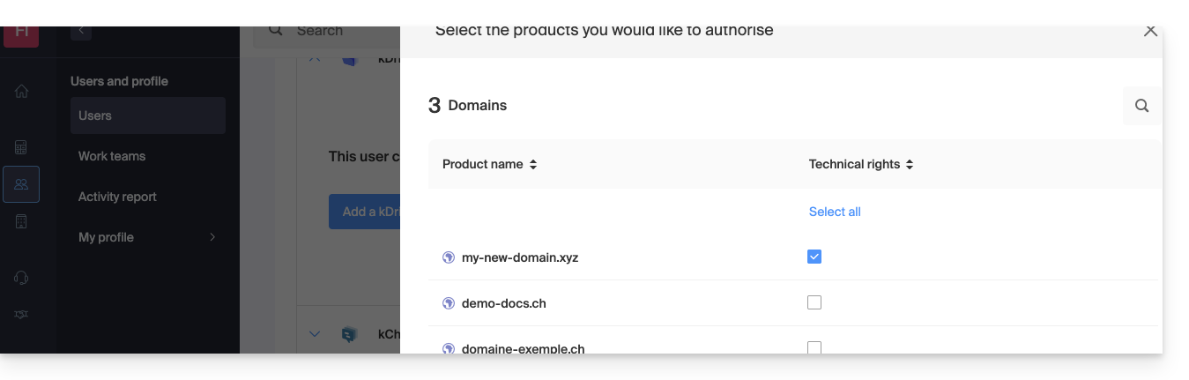
Task: Open the Work teams menu item
Action: point(112,156)
